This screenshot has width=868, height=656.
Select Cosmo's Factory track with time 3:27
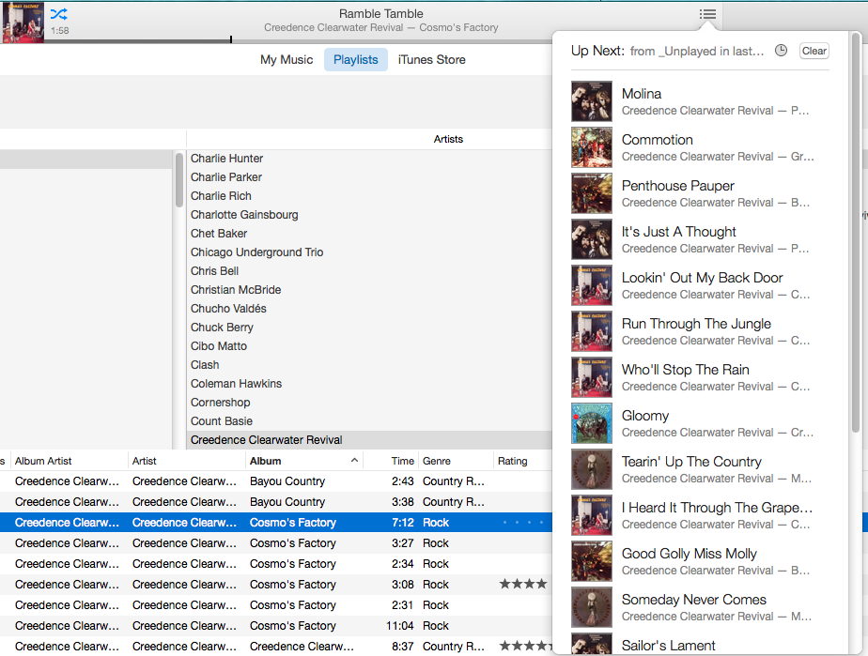pos(276,543)
